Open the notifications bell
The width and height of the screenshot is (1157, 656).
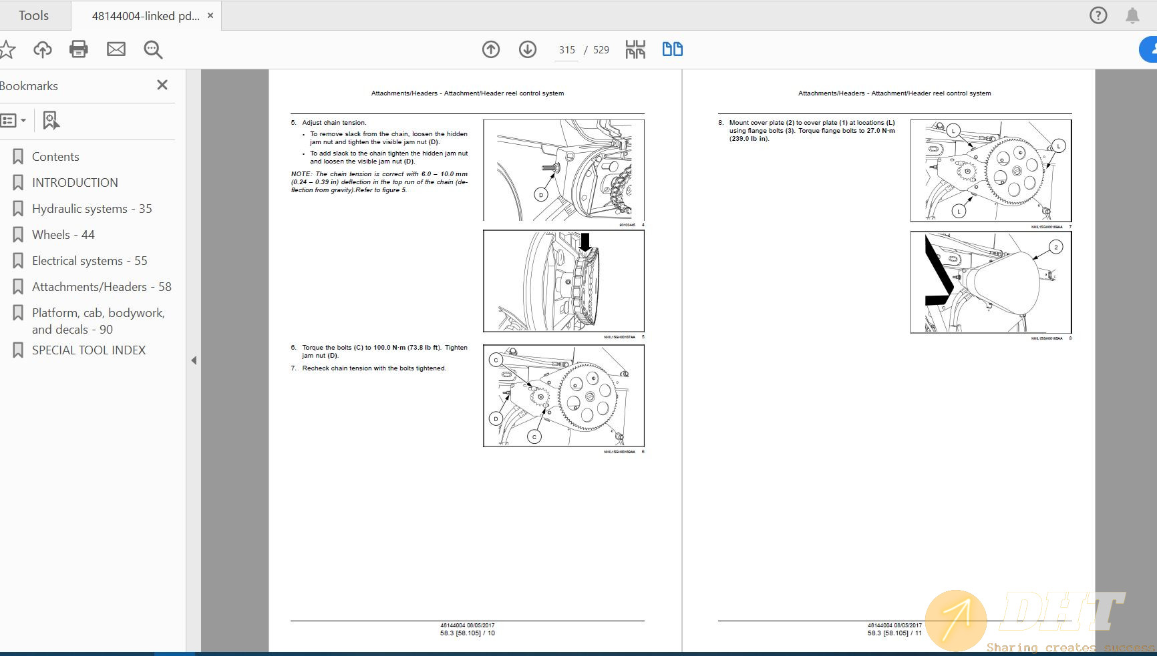tap(1132, 15)
